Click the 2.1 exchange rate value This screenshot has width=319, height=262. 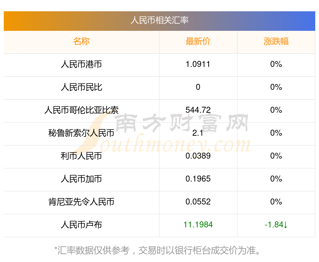(x=198, y=133)
